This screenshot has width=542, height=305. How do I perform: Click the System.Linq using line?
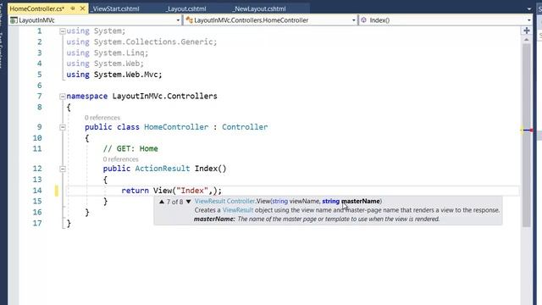click(108, 53)
